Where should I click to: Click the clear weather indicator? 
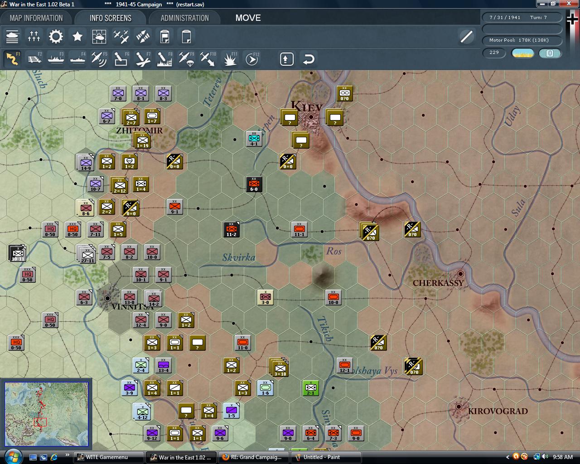point(522,53)
